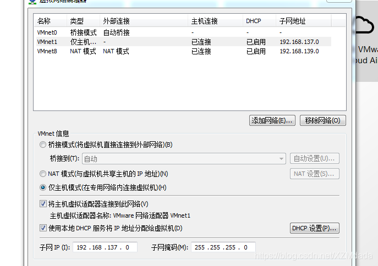This screenshot has height=266, width=378.
Task: Click 自动桥接 cell in VMnet0 row
Action: [x=116, y=32]
